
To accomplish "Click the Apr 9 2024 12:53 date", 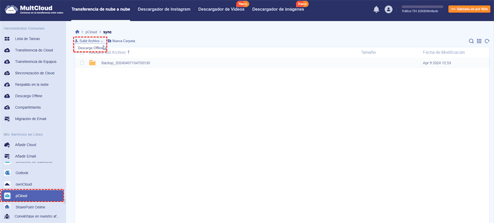I will tap(437, 63).
